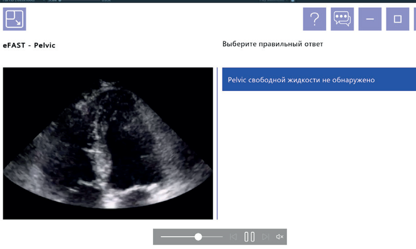Screen dimensions: 416x249
Task: Select answer 'Pelvic свободной жидкости не обнаружено'
Action: tap(319, 79)
